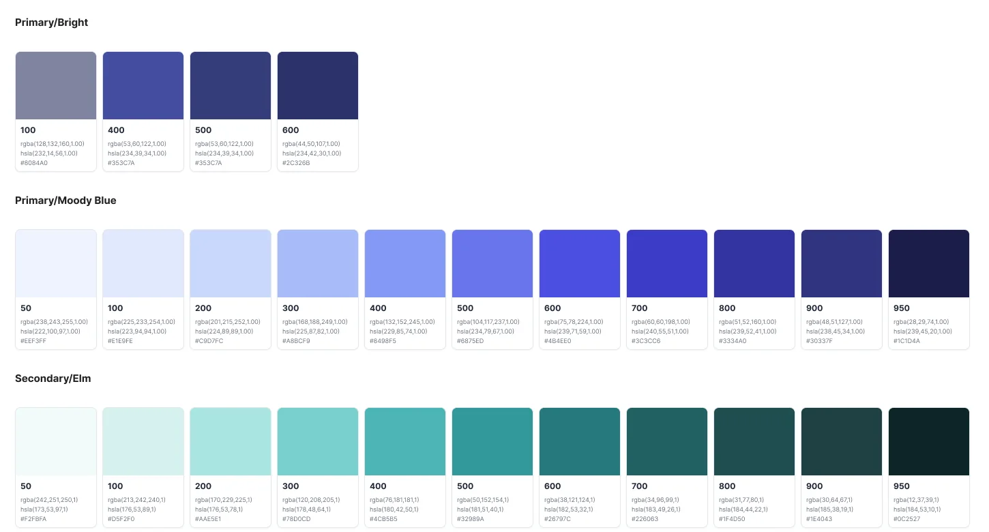Choose the Moody Blue 950 color swatch
The width and height of the screenshot is (989, 532).
coord(929,263)
